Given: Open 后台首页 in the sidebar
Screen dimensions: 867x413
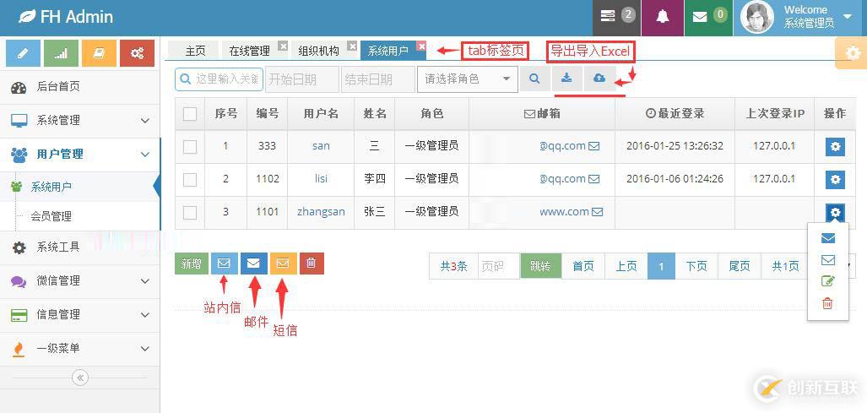Looking at the screenshot, I should point(80,86).
